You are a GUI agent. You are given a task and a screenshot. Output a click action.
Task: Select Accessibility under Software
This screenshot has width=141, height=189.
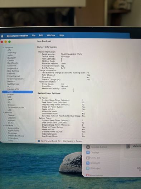(14, 128)
